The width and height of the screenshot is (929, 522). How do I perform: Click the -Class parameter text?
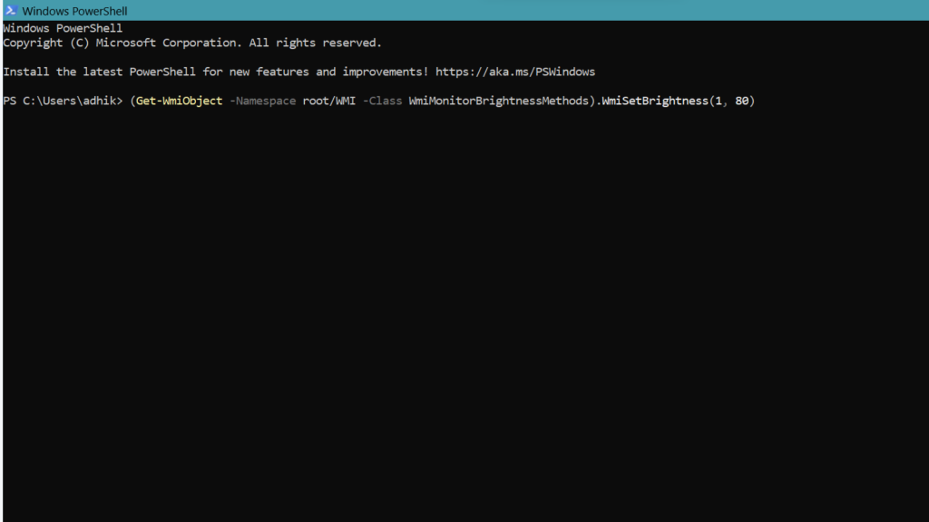(382, 101)
